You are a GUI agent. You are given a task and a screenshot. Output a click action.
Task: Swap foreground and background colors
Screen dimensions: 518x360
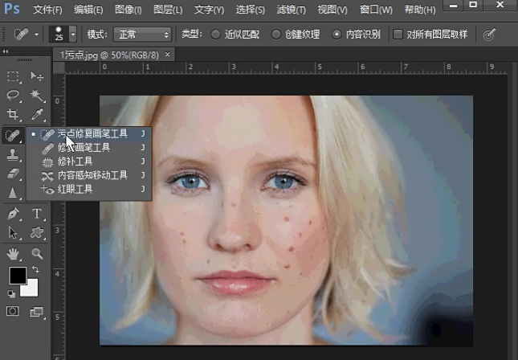[x=35, y=269]
